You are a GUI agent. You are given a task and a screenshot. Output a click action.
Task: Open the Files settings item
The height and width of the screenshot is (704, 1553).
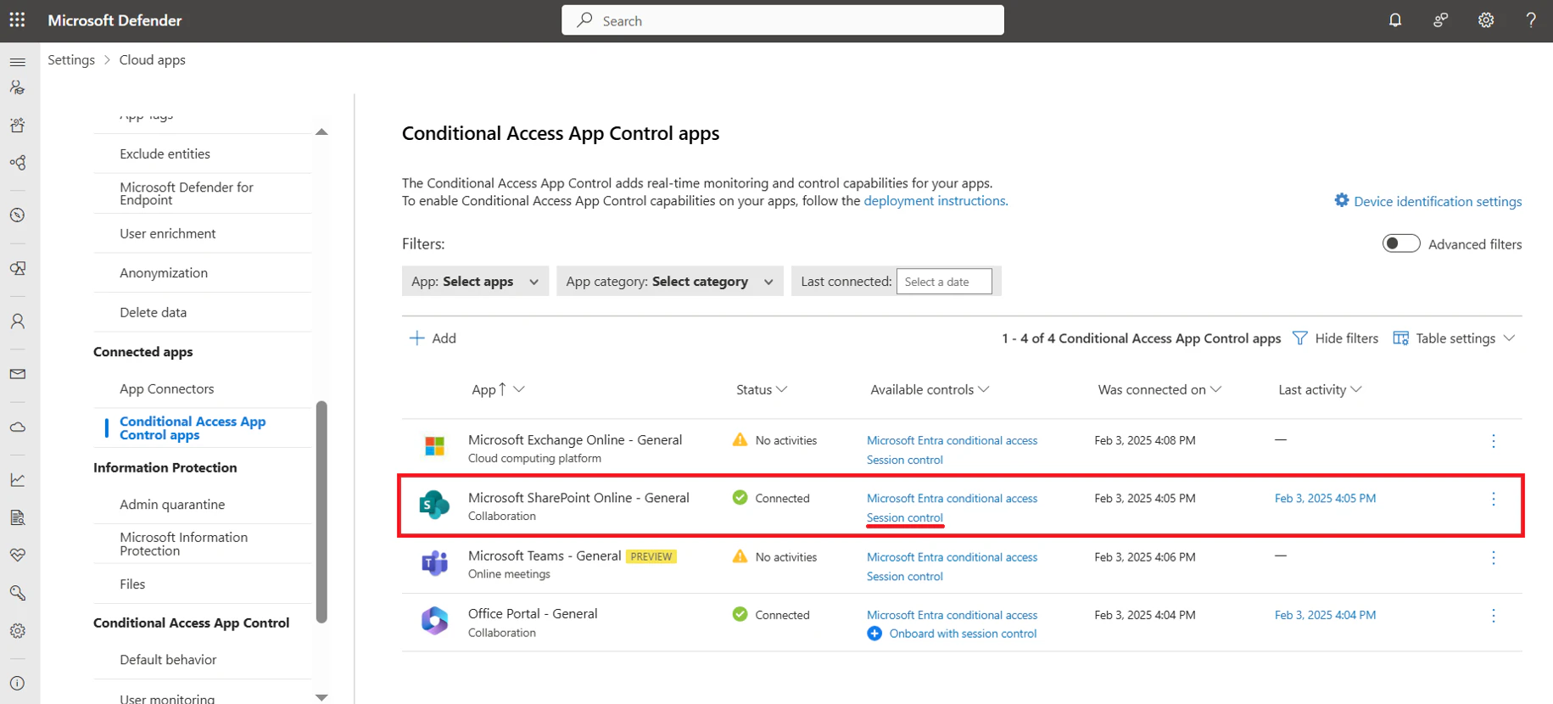pyautogui.click(x=132, y=584)
